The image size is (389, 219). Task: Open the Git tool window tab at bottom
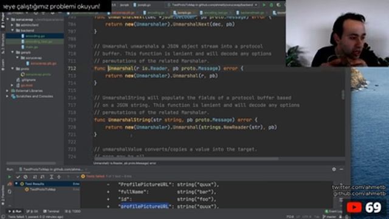click(x=33, y=211)
